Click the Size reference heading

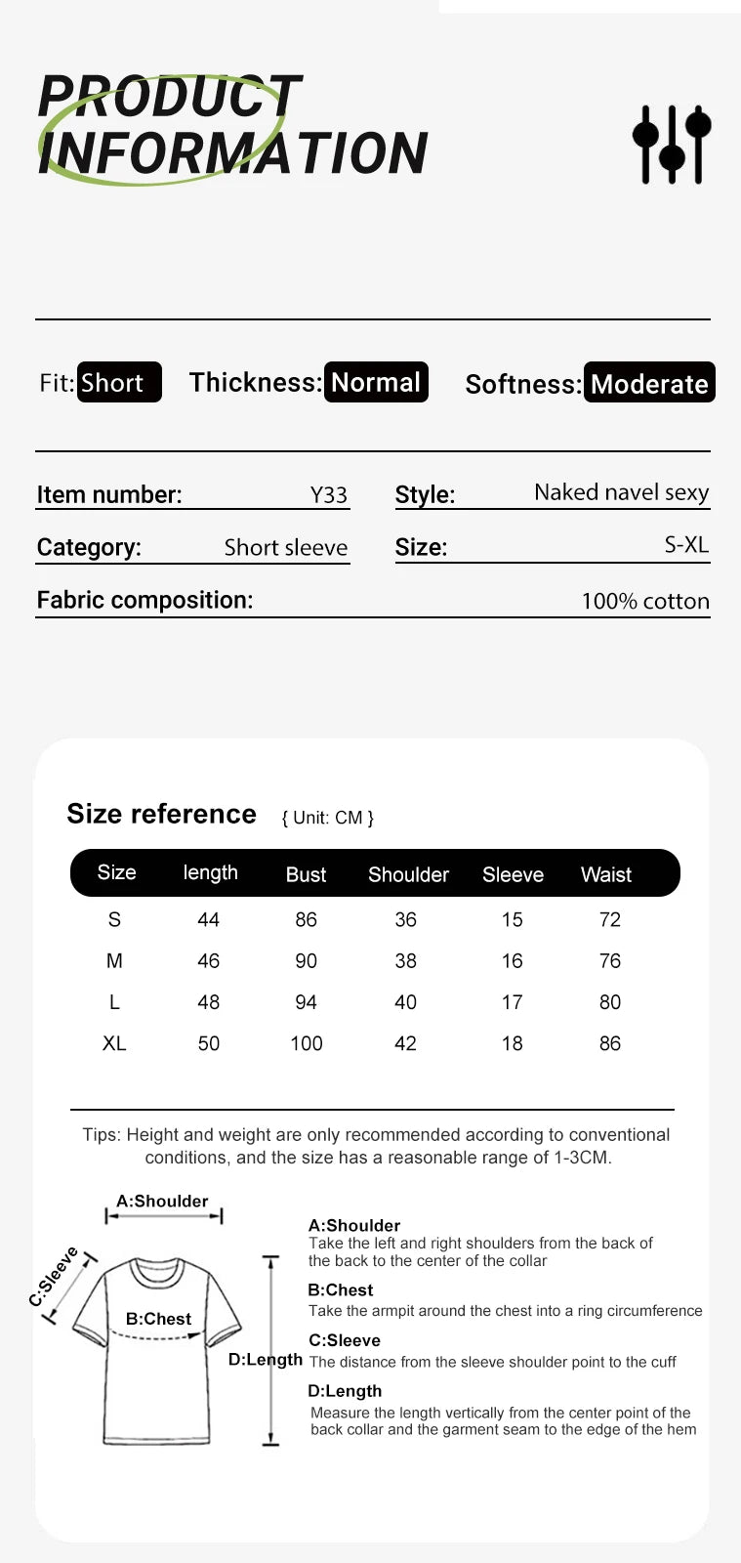coord(161,814)
